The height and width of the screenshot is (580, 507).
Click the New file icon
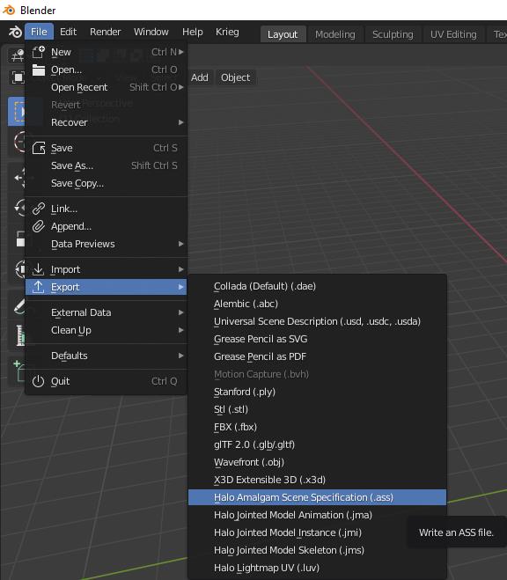38,52
